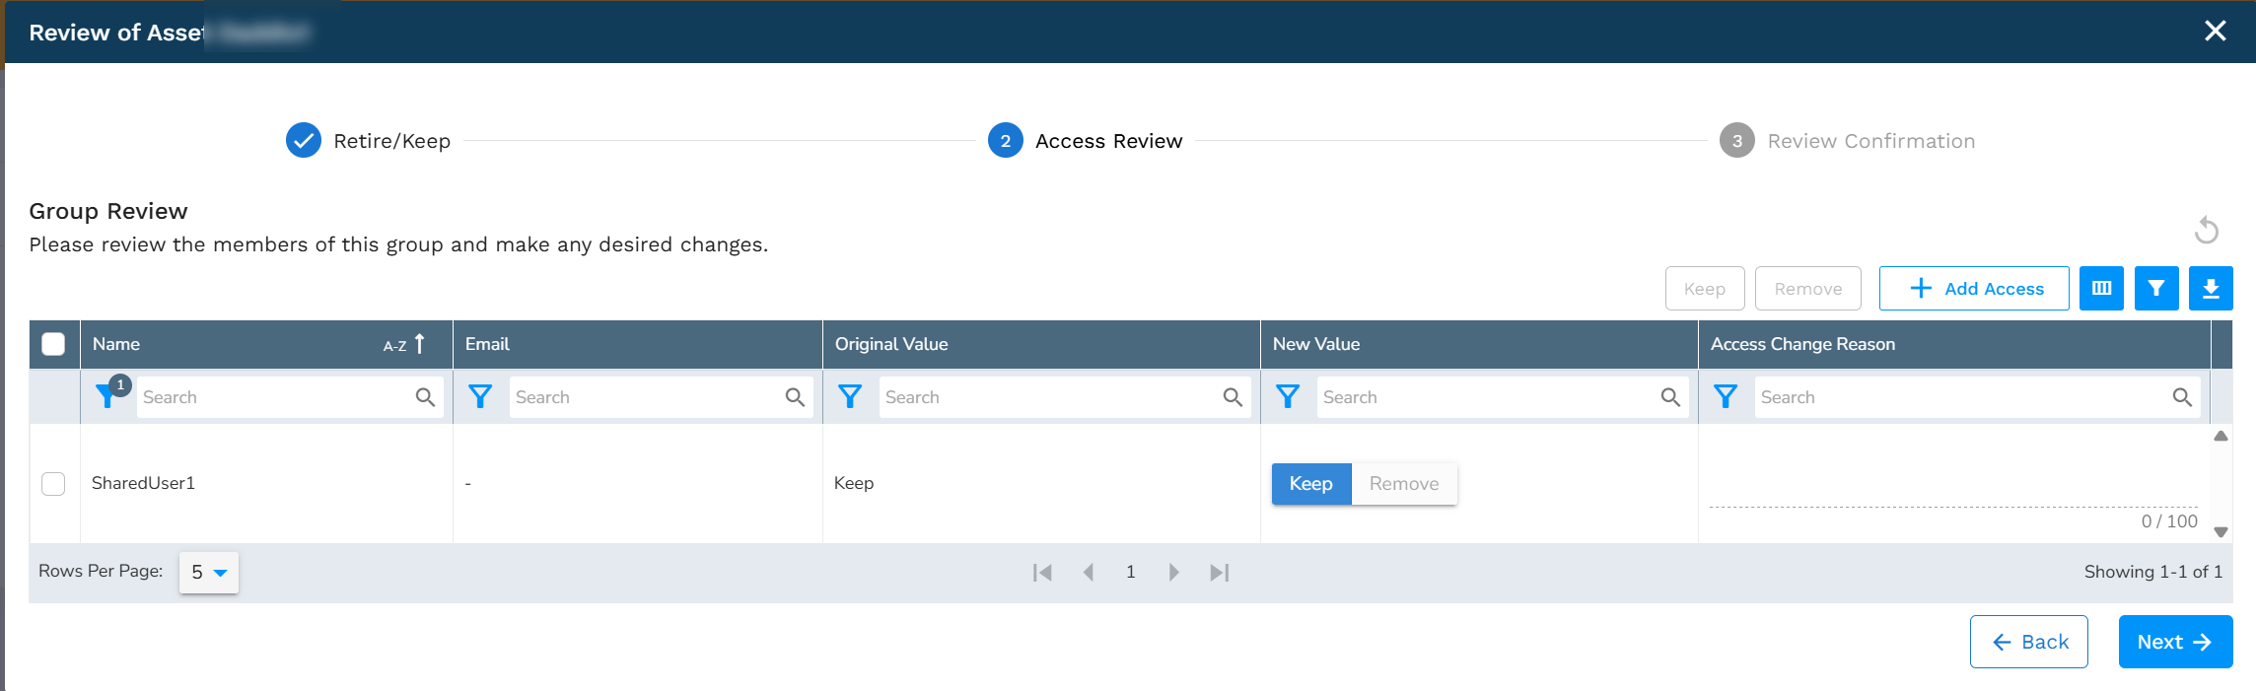The height and width of the screenshot is (691, 2256).
Task: Open the Original Value filter icon
Action: point(850,396)
